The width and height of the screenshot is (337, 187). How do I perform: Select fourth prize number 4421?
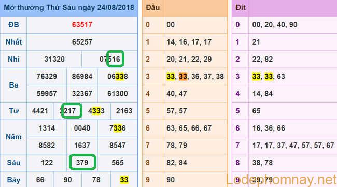point(40,111)
